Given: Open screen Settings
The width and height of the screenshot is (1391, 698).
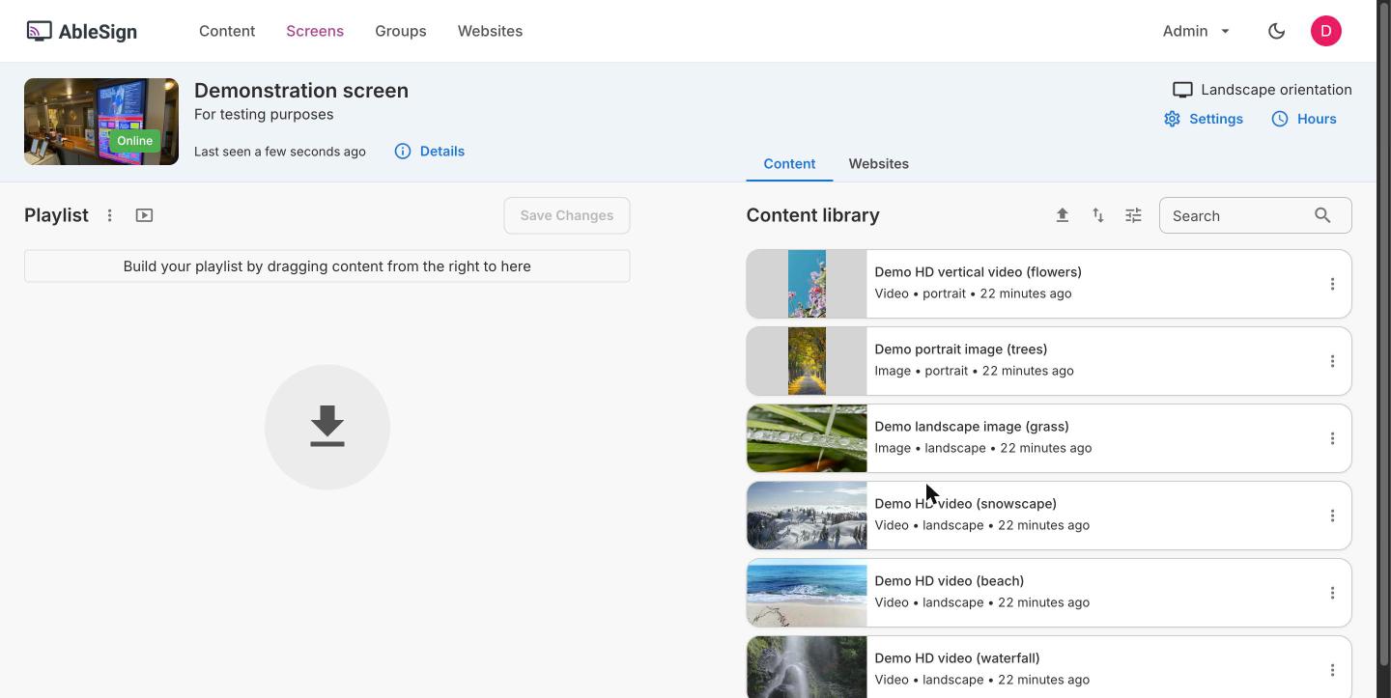Looking at the screenshot, I should (1204, 119).
